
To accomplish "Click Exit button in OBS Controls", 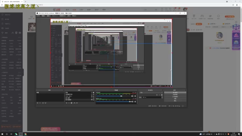I will coord(175,101).
